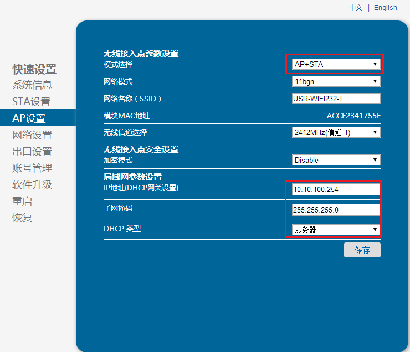The height and width of the screenshot is (352, 410).
Task: Expand the DHCP 类型 dropdown
Action: point(336,230)
